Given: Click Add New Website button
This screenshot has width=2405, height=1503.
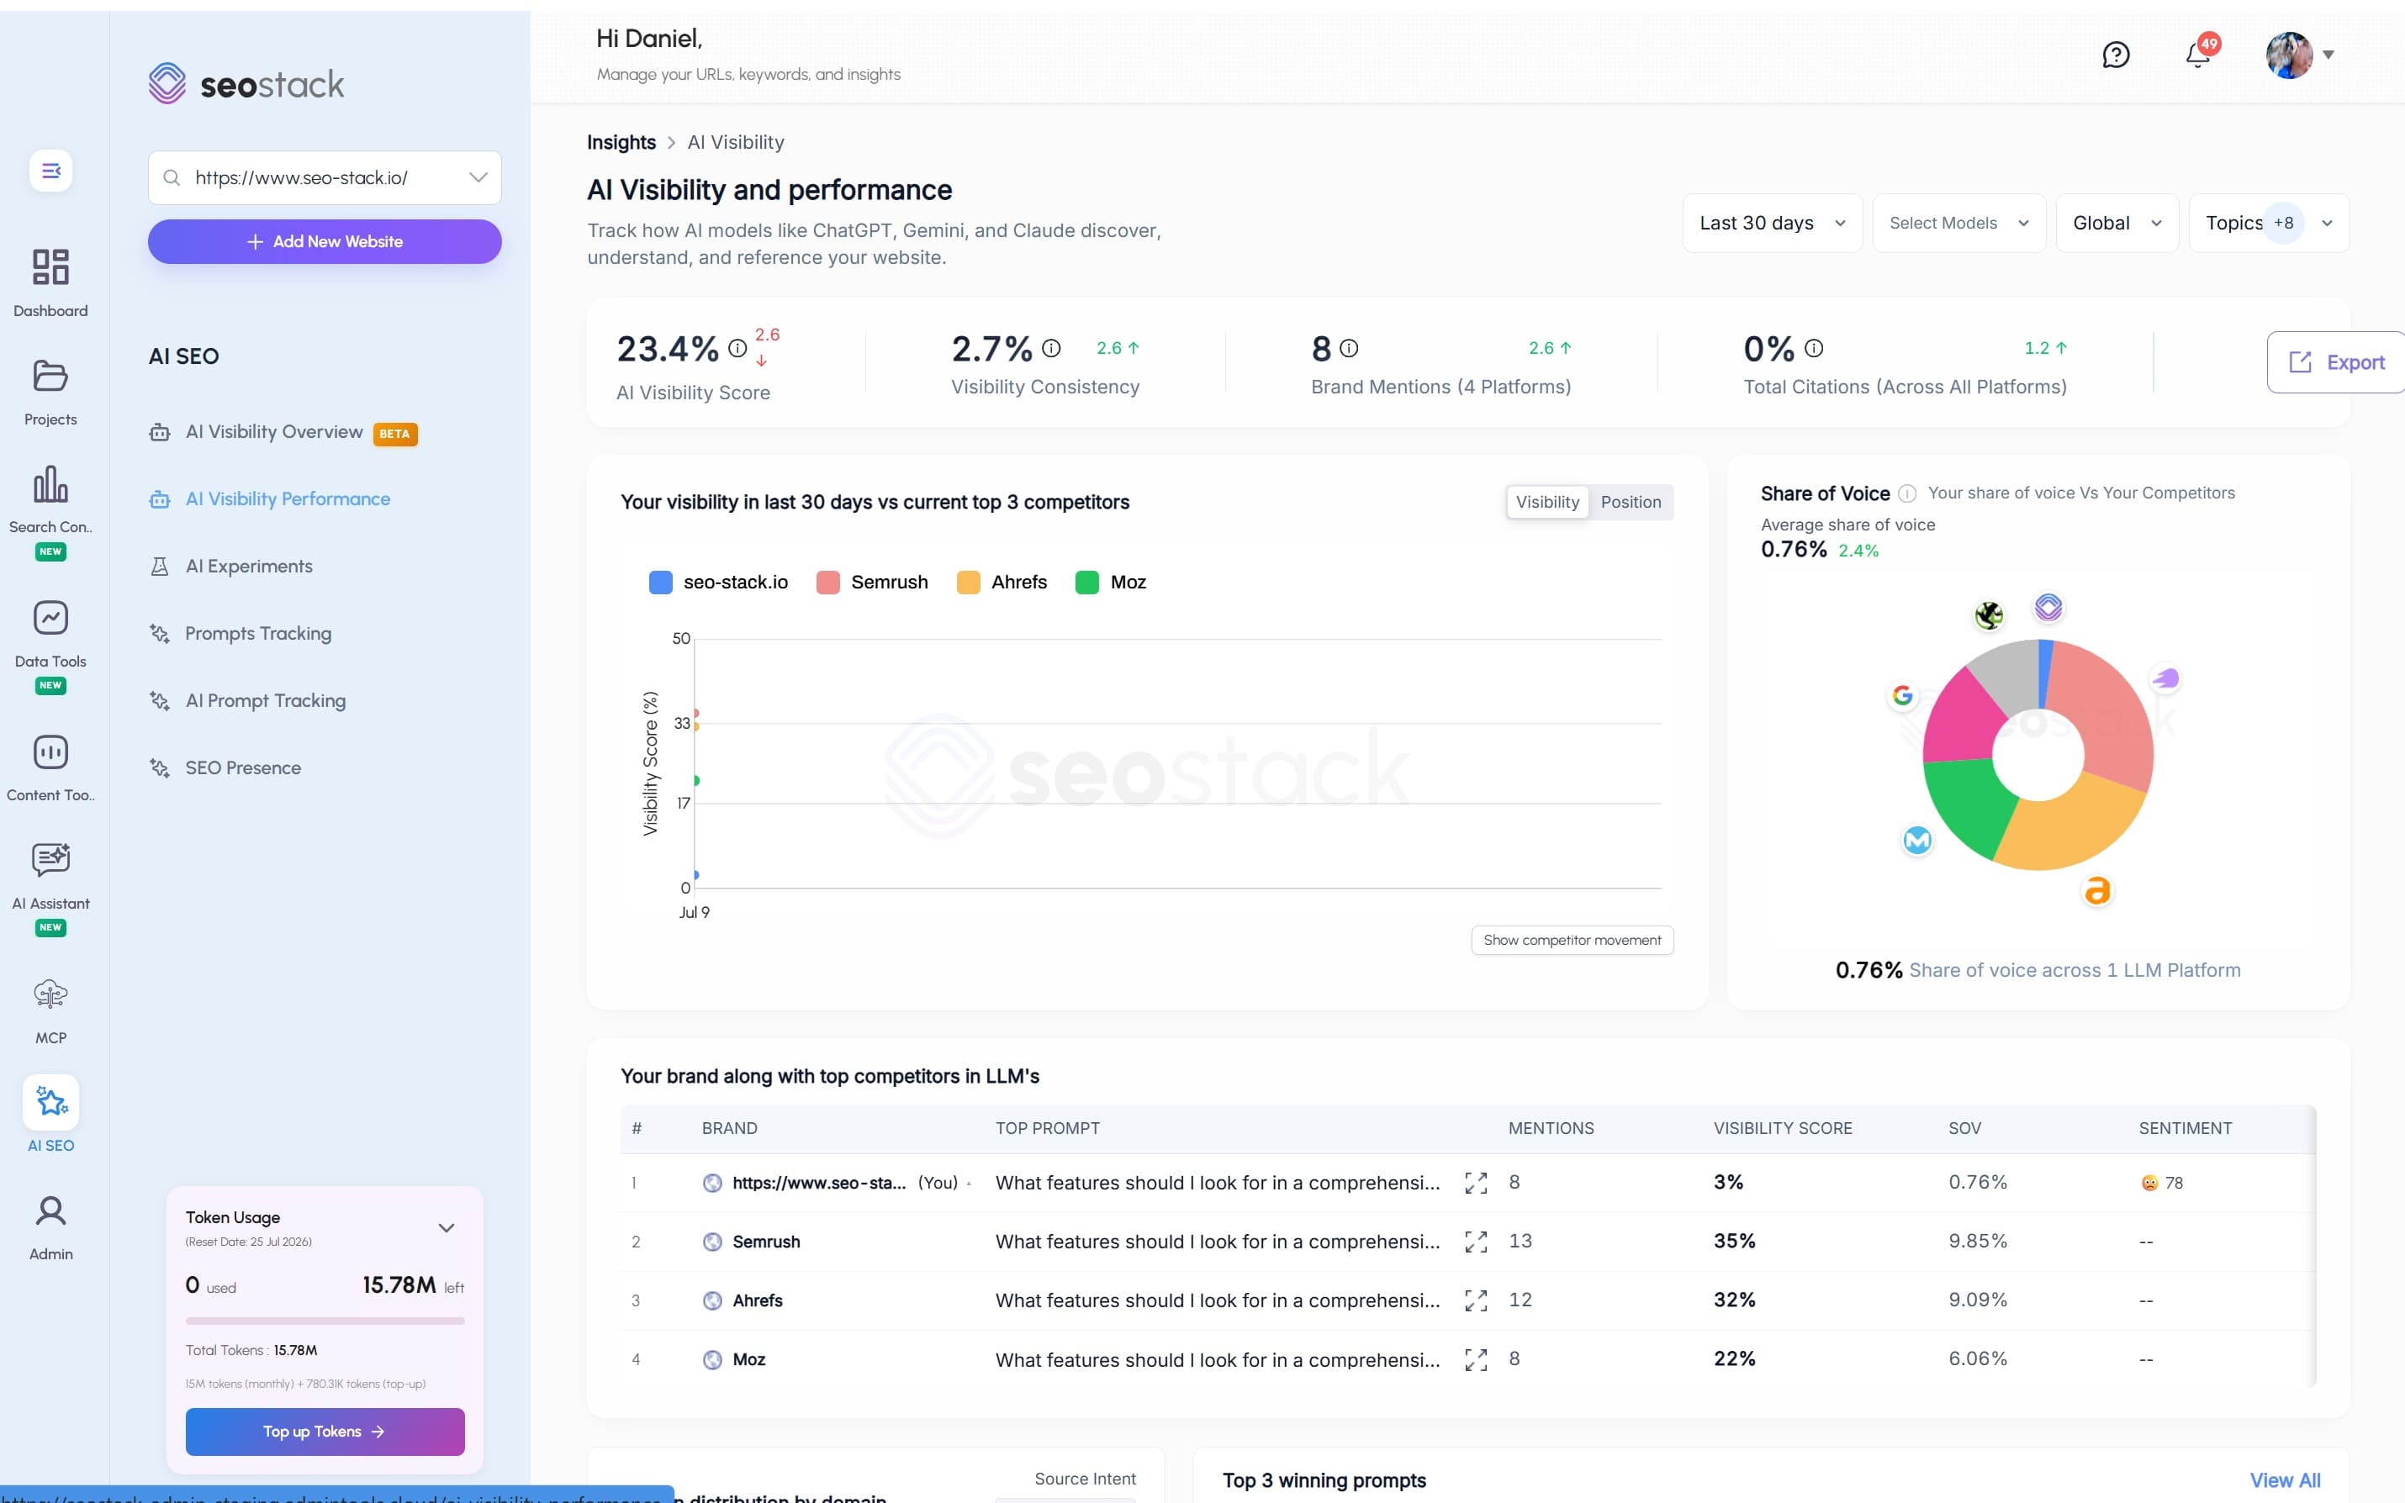Looking at the screenshot, I should coord(325,241).
